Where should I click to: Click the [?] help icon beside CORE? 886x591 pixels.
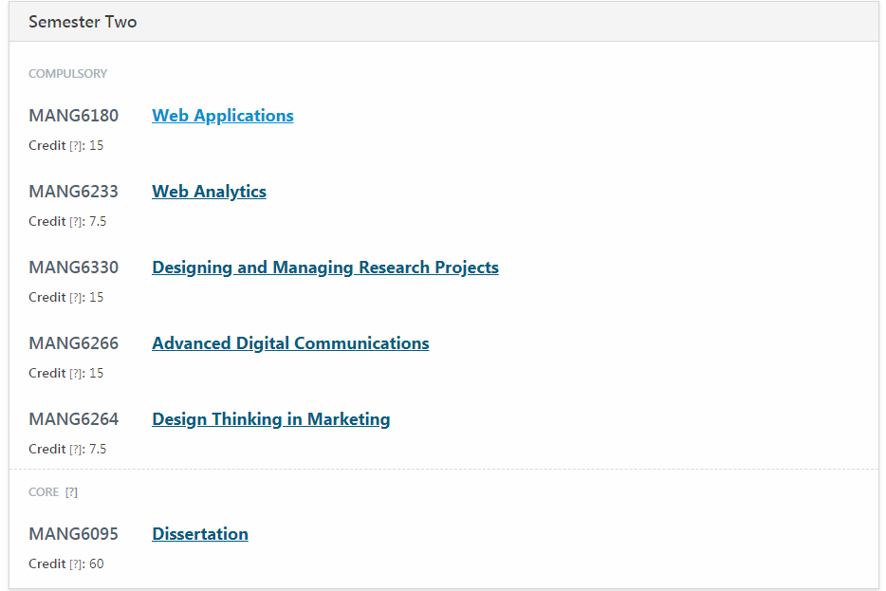point(71,492)
